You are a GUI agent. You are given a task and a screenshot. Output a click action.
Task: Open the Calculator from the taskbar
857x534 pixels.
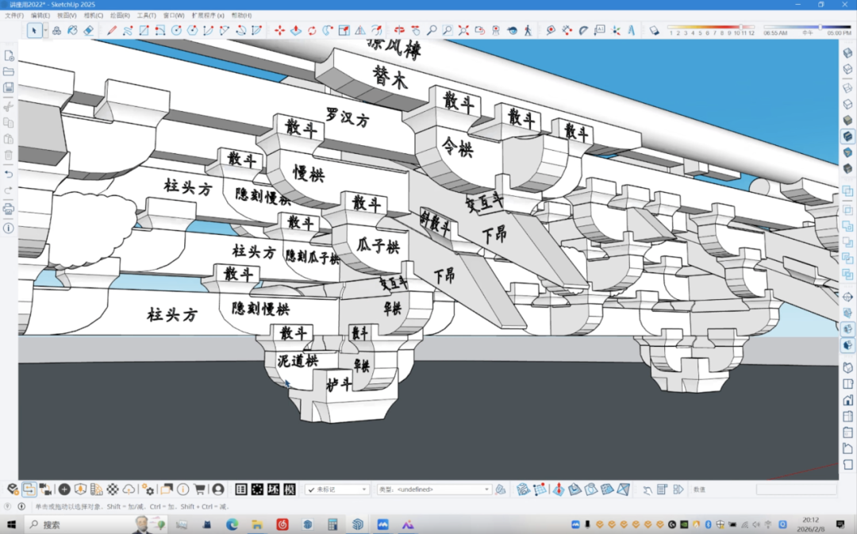[332, 524]
